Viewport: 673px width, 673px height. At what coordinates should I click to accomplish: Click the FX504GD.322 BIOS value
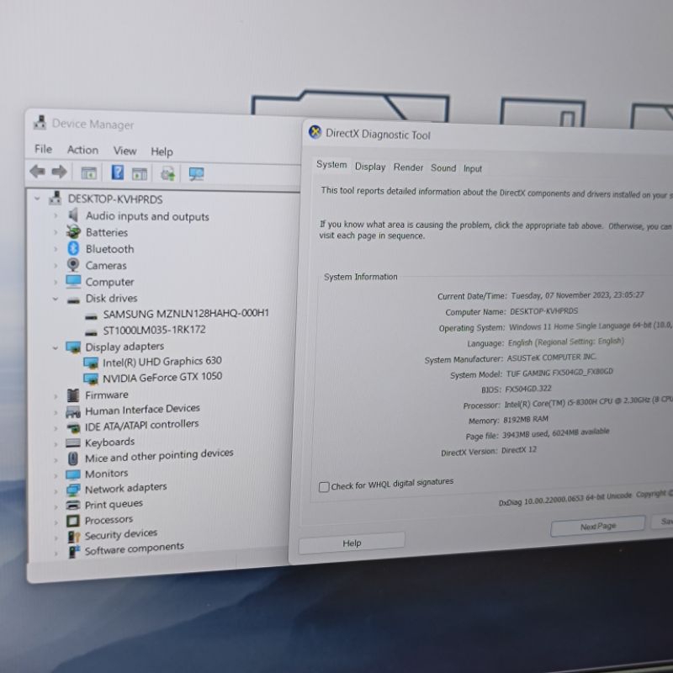(528, 389)
